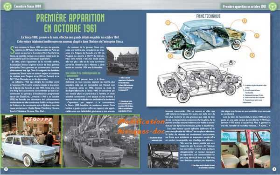Click the callout circle at the car's nose
The image size is (280, 175).
[x=257, y=35]
